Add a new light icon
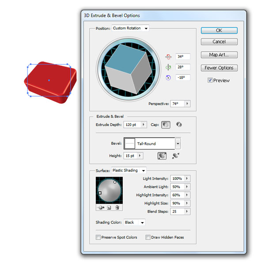 [109, 208]
